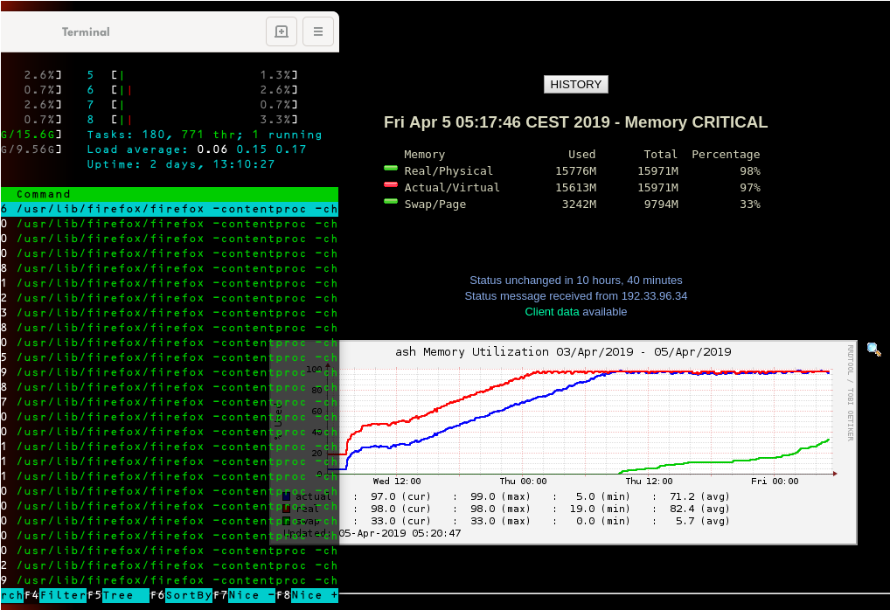Click the Memory CRITICAL heading
The width and height of the screenshot is (890, 610).
pyautogui.click(x=575, y=122)
